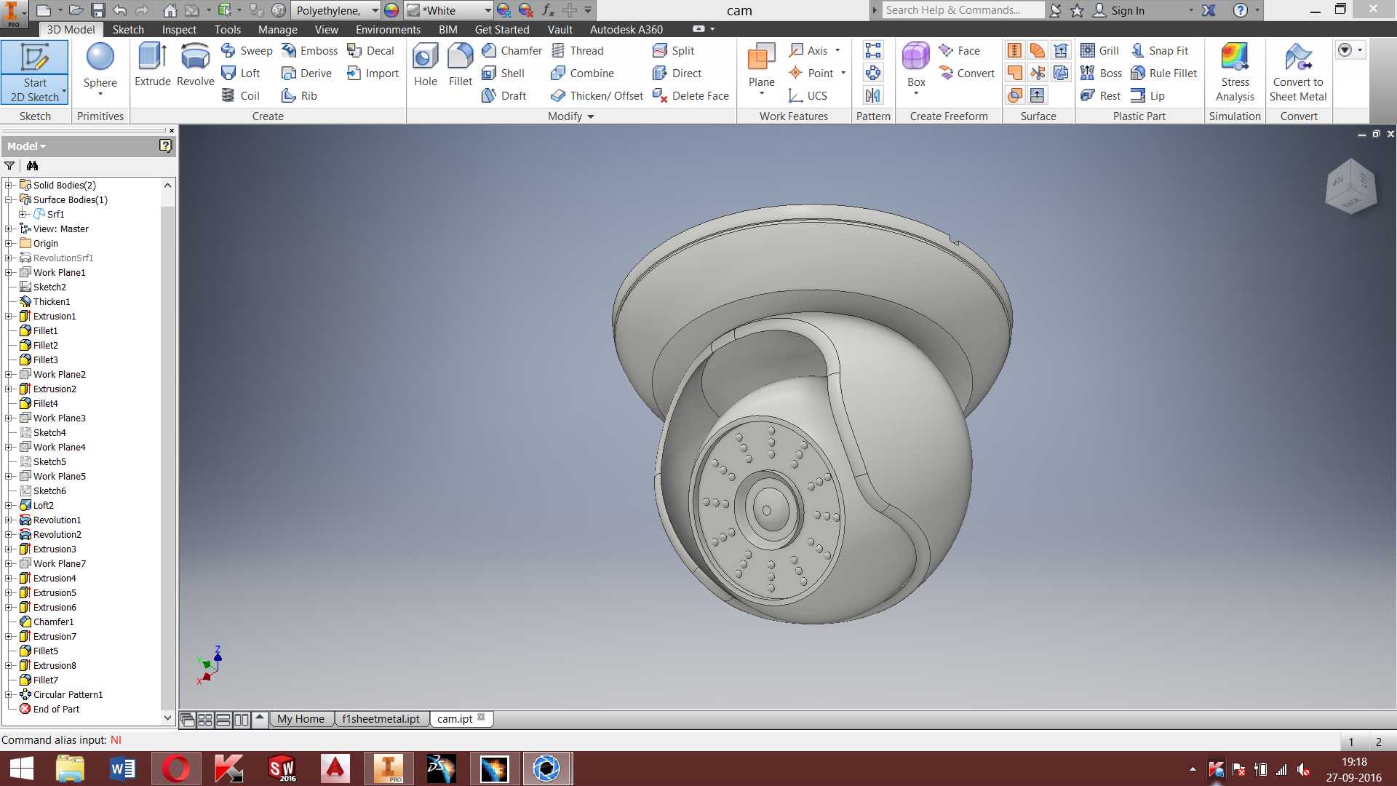1397x786 pixels.
Task: Expand the Origin folder node
Action: tap(9, 243)
